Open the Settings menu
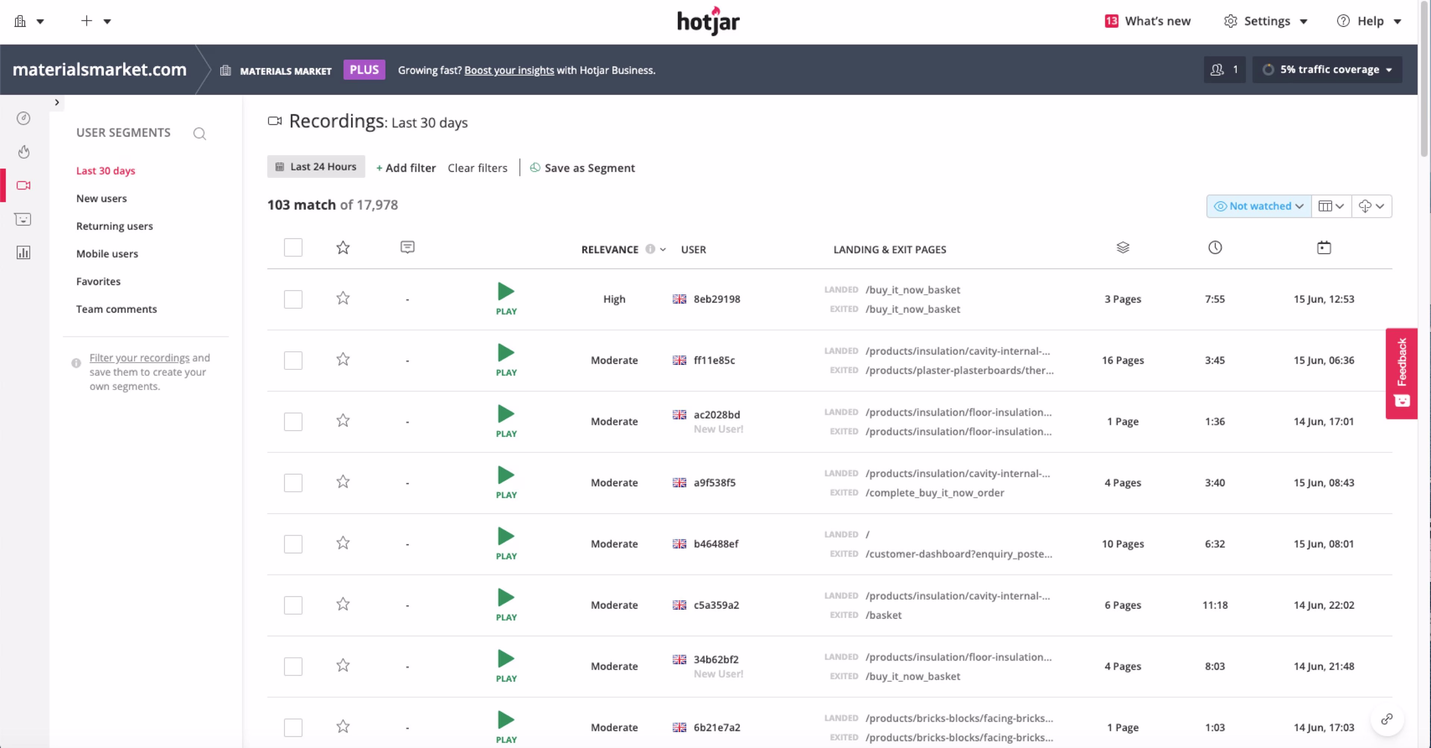The width and height of the screenshot is (1431, 748). 1267,21
